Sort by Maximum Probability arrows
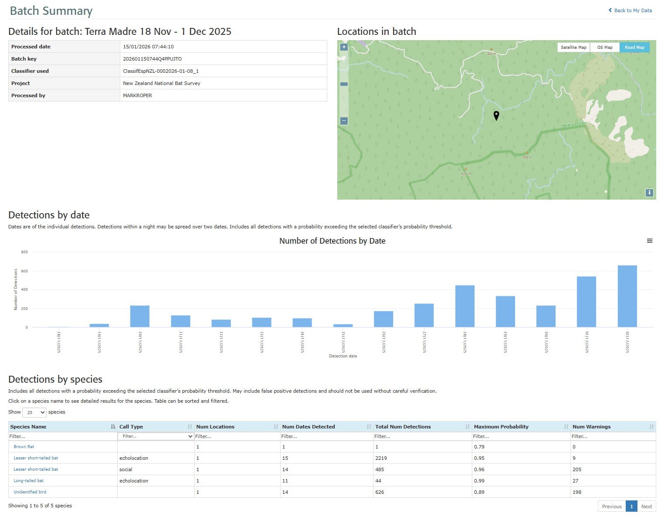This screenshot has height=520, width=661. [566, 427]
